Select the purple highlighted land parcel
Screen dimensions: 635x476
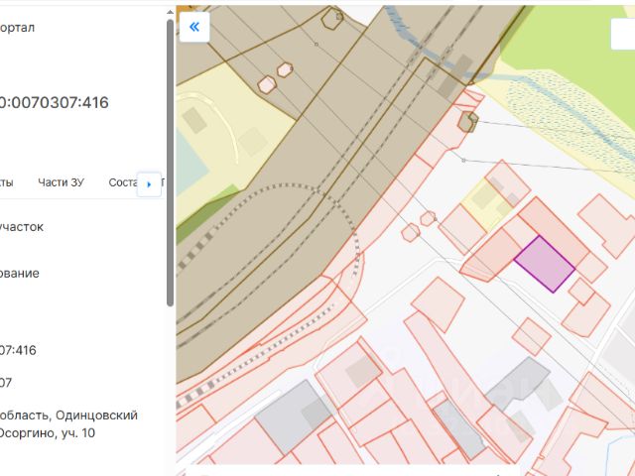[544, 264]
